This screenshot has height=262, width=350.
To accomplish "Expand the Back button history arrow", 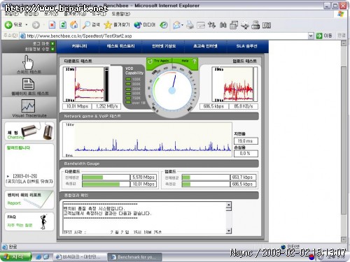I will point(27,24).
